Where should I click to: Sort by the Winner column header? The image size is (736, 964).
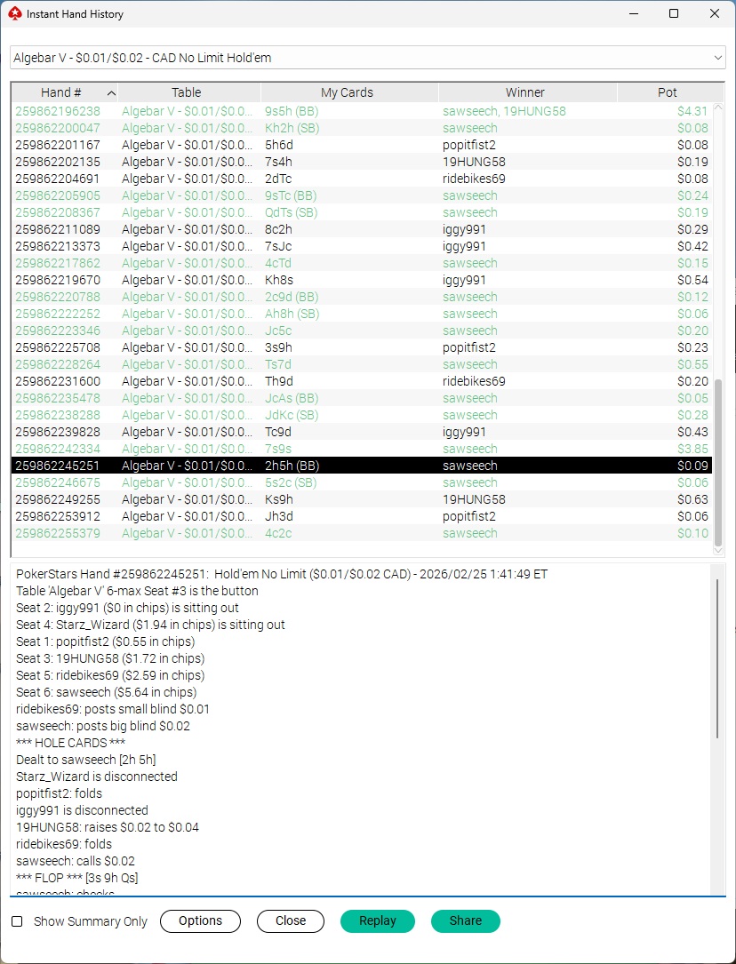click(x=528, y=92)
